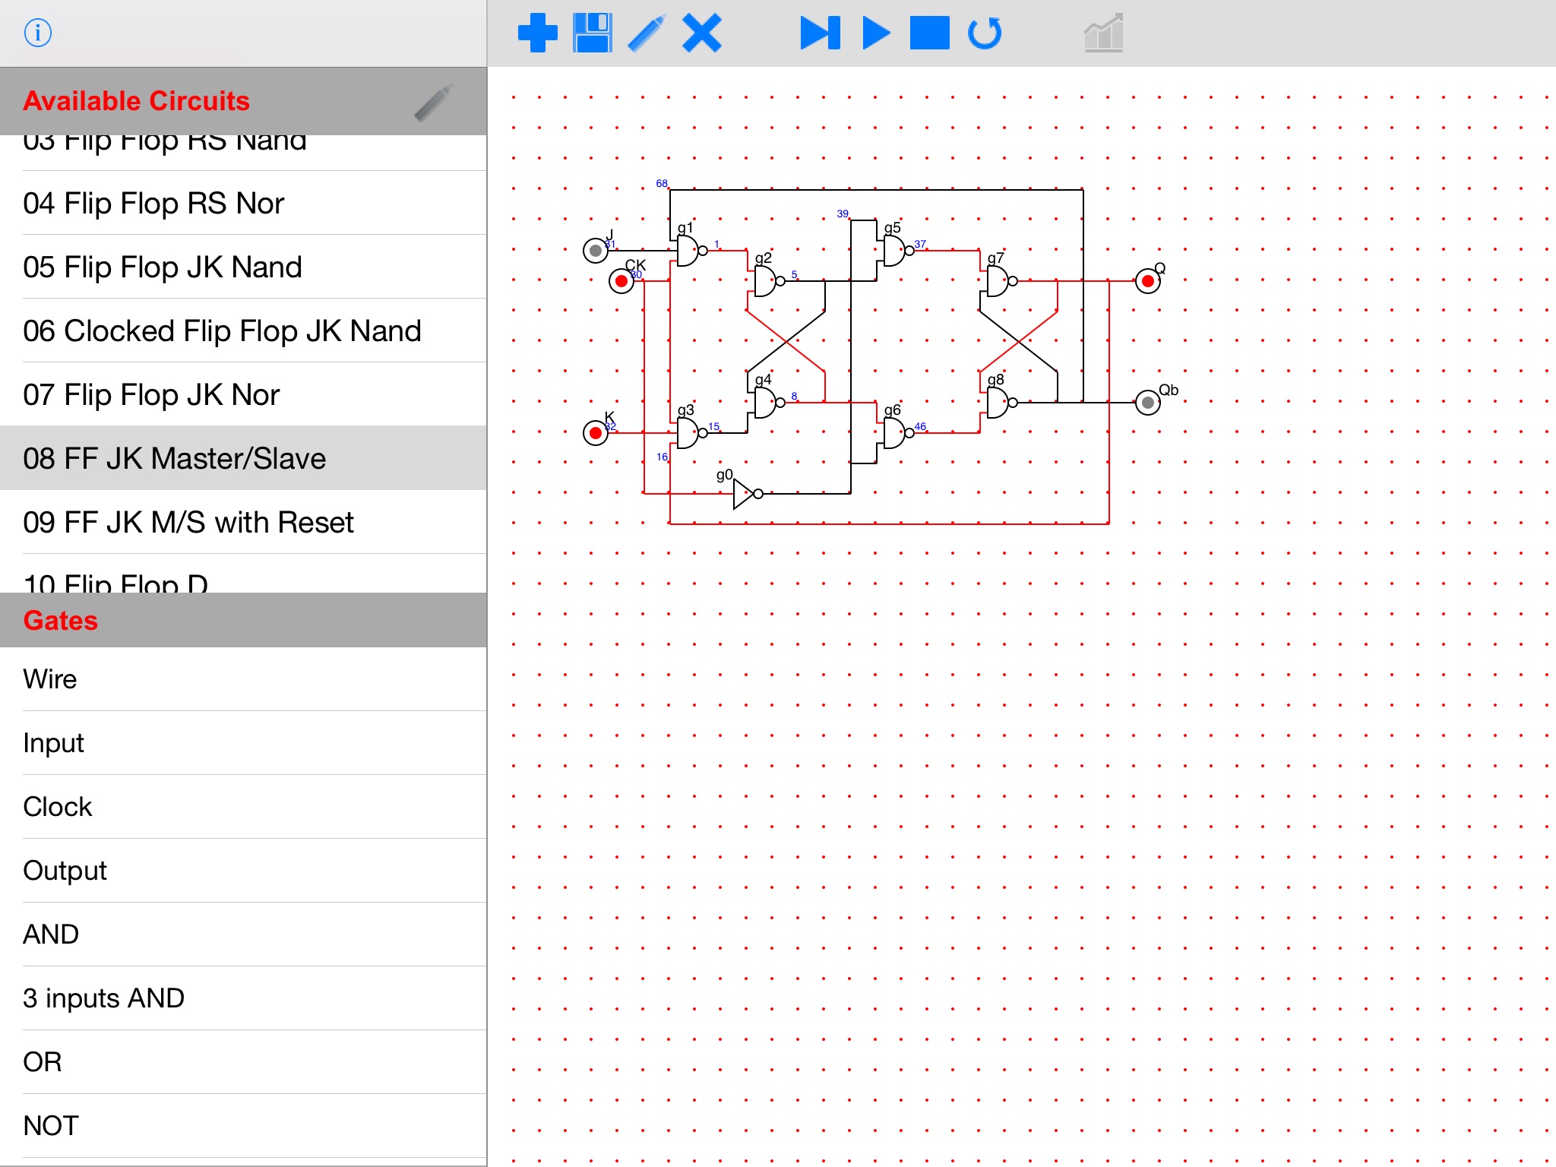Stop the simulation with the square button

pos(930,33)
